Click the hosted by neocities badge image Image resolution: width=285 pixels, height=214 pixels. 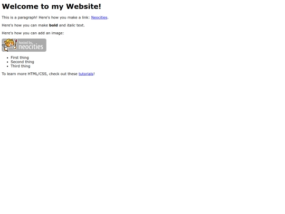click(24, 45)
